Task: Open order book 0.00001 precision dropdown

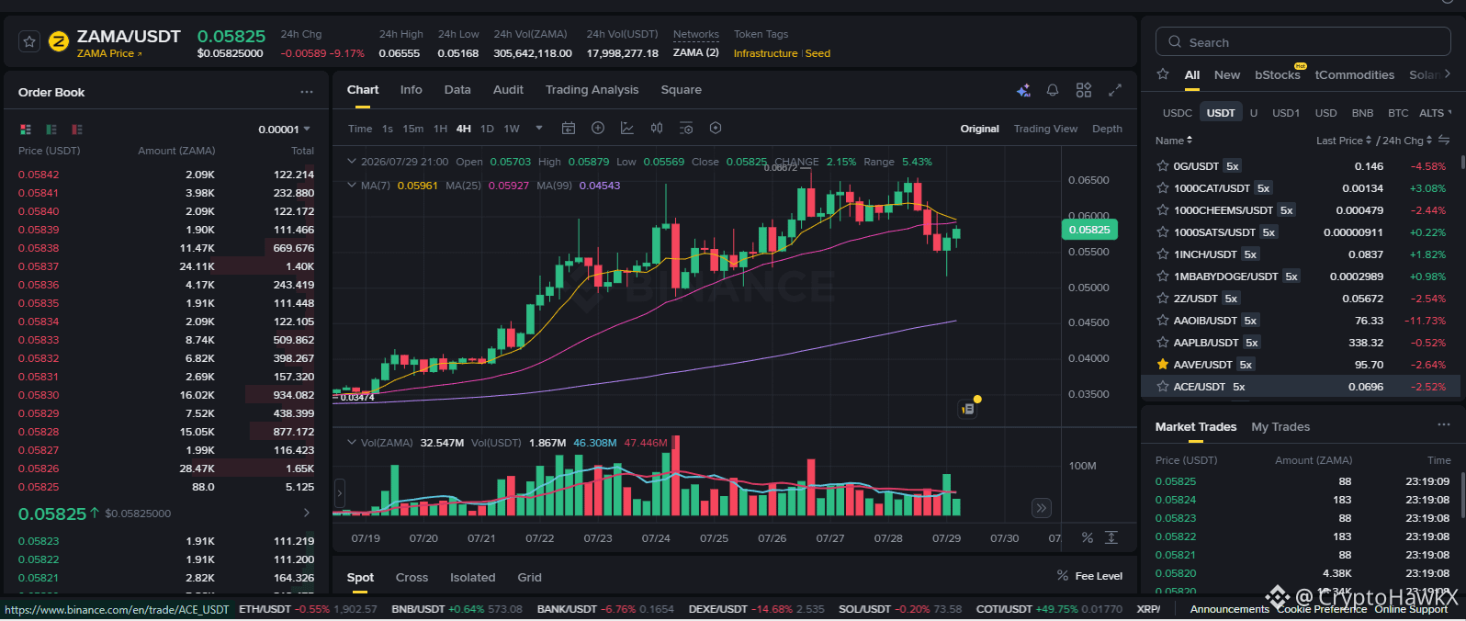Action: (284, 130)
